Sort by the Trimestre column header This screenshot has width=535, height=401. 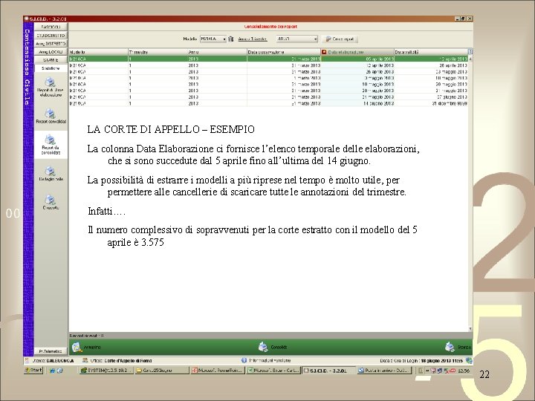[x=158, y=52]
